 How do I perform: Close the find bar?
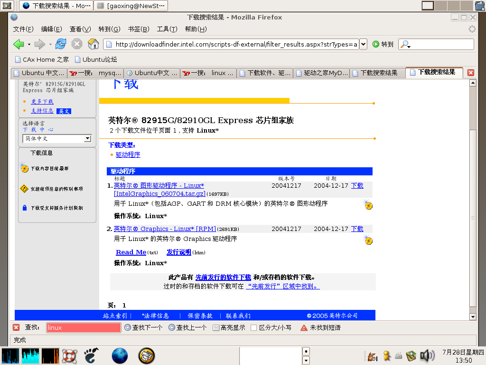coord(16,327)
